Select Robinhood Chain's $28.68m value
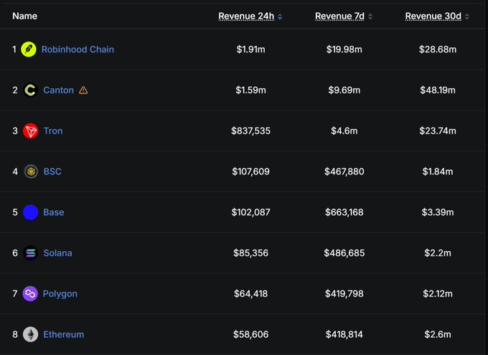This screenshot has width=488, height=355. coord(438,49)
